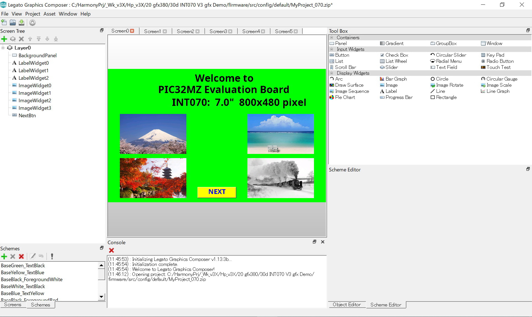
Task: Select NextBtn in the Screen Tree
Action: click(27, 115)
